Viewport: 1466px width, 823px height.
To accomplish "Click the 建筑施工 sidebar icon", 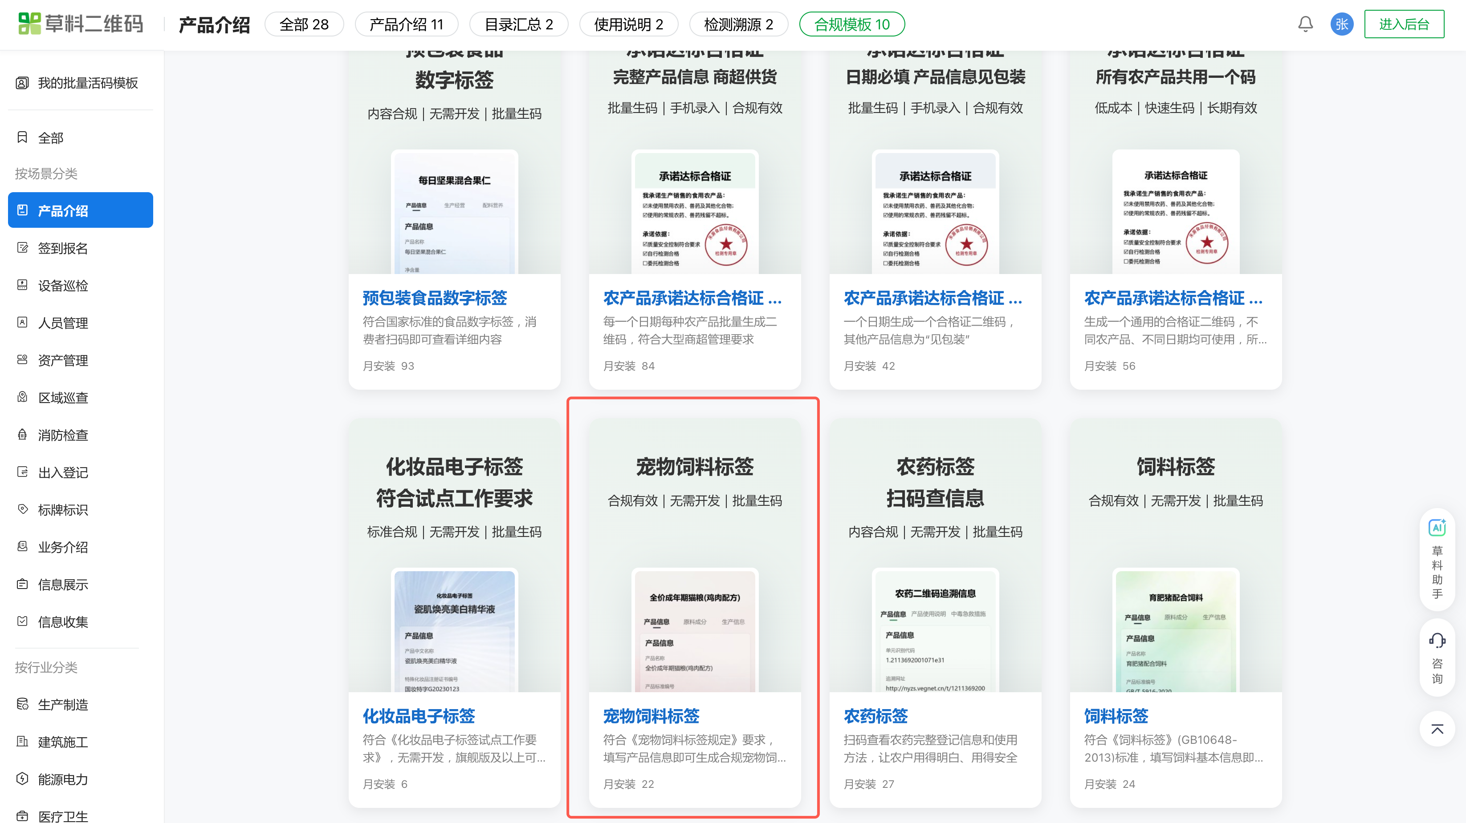I will click(22, 742).
